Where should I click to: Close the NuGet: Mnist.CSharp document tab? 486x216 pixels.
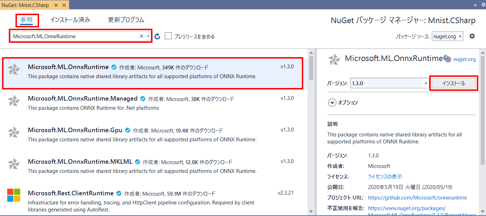coord(64,5)
